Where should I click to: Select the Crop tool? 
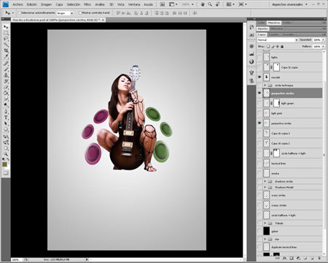click(x=6, y=50)
